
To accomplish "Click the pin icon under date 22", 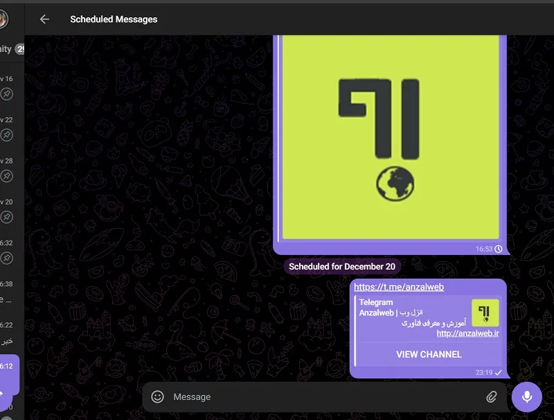I will (x=6, y=135).
